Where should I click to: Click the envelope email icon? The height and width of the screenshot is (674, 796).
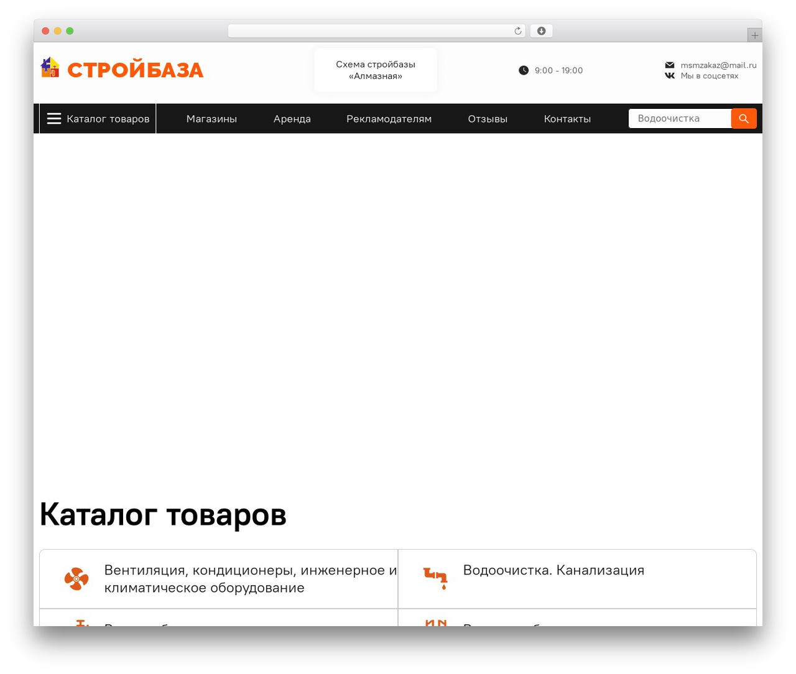pos(670,65)
